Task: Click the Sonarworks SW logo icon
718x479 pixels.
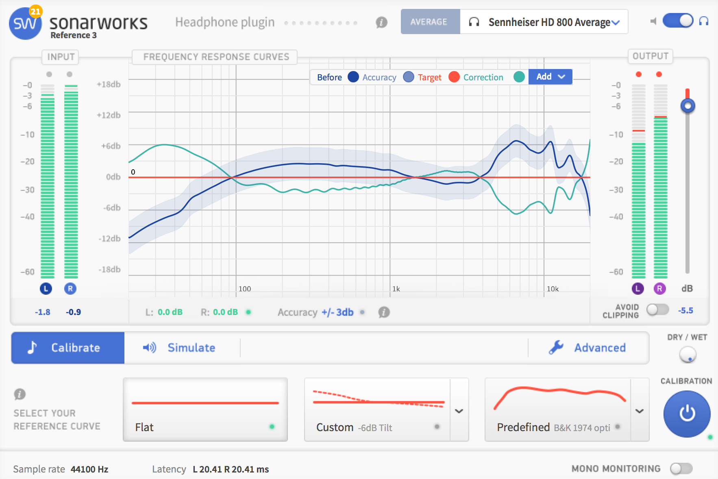Action: [25, 24]
